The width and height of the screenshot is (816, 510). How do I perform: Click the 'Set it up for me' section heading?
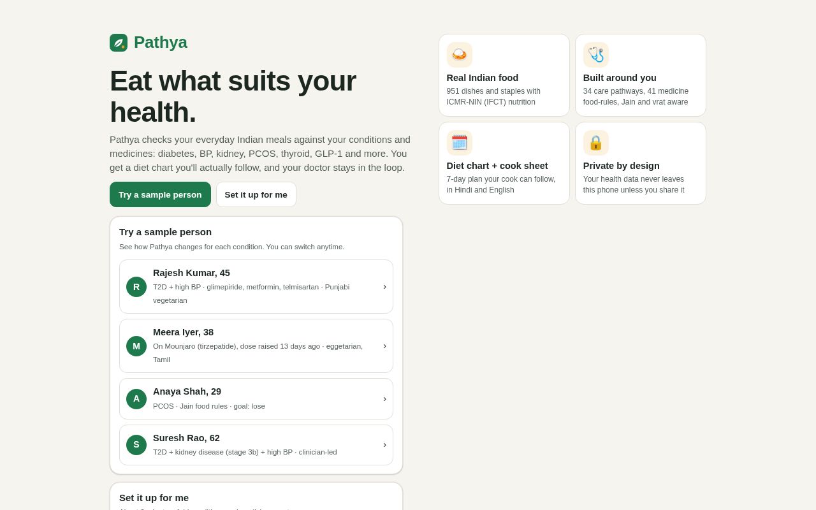pyautogui.click(x=154, y=498)
